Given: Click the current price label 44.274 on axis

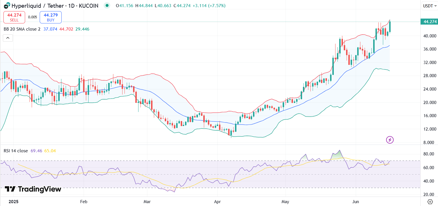Looking at the screenshot, I should coord(429,22).
